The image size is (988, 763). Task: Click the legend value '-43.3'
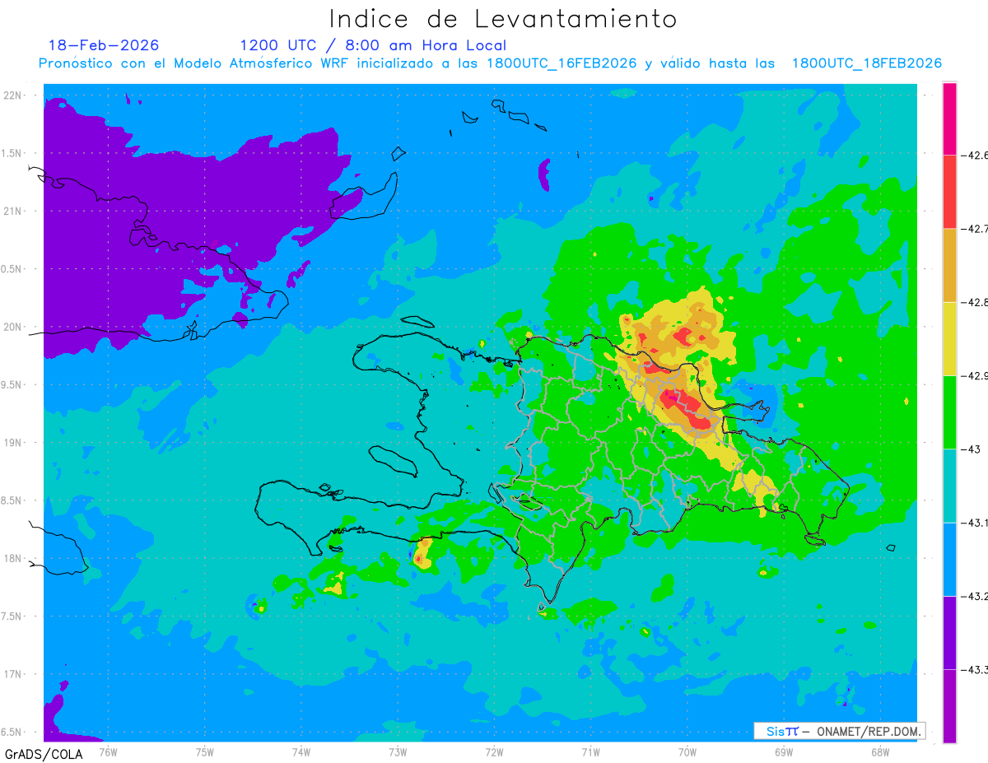pos(974,669)
